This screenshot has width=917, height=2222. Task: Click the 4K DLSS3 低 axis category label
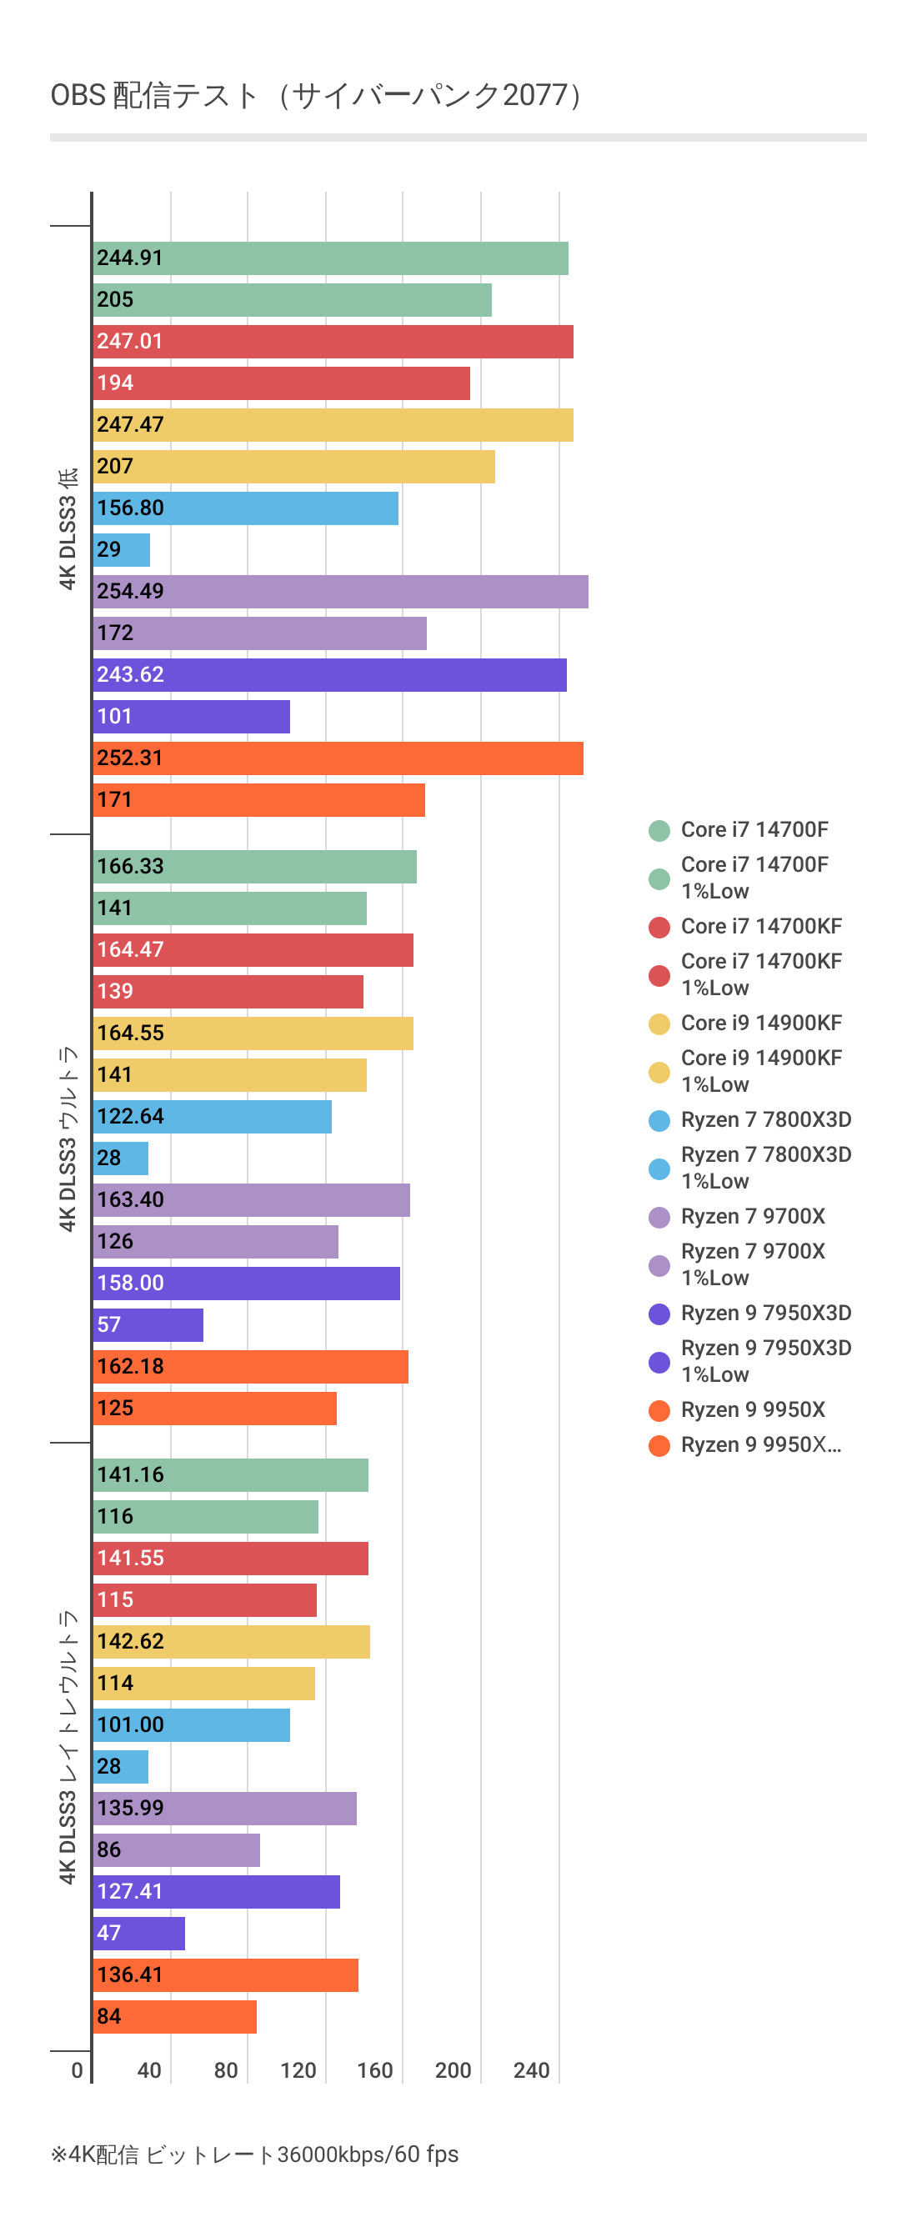(68, 528)
